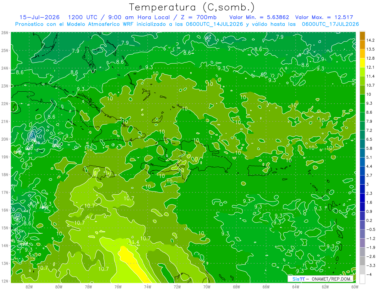The height and width of the screenshot is (291, 377).
Task: Click "0600UTC_17JUL2026" valid-until time text
Action: pos(331,24)
